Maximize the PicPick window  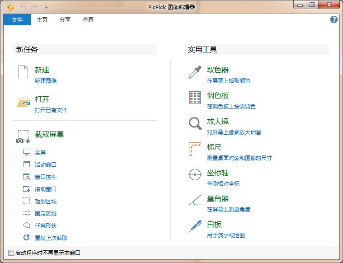pyautogui.click(x=312, y=5)
